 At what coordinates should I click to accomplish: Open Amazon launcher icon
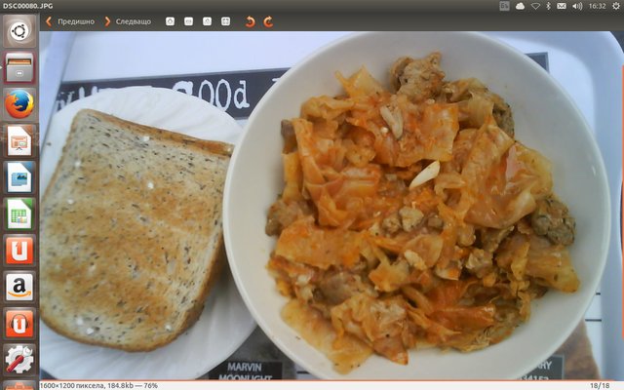coord(19,286)
